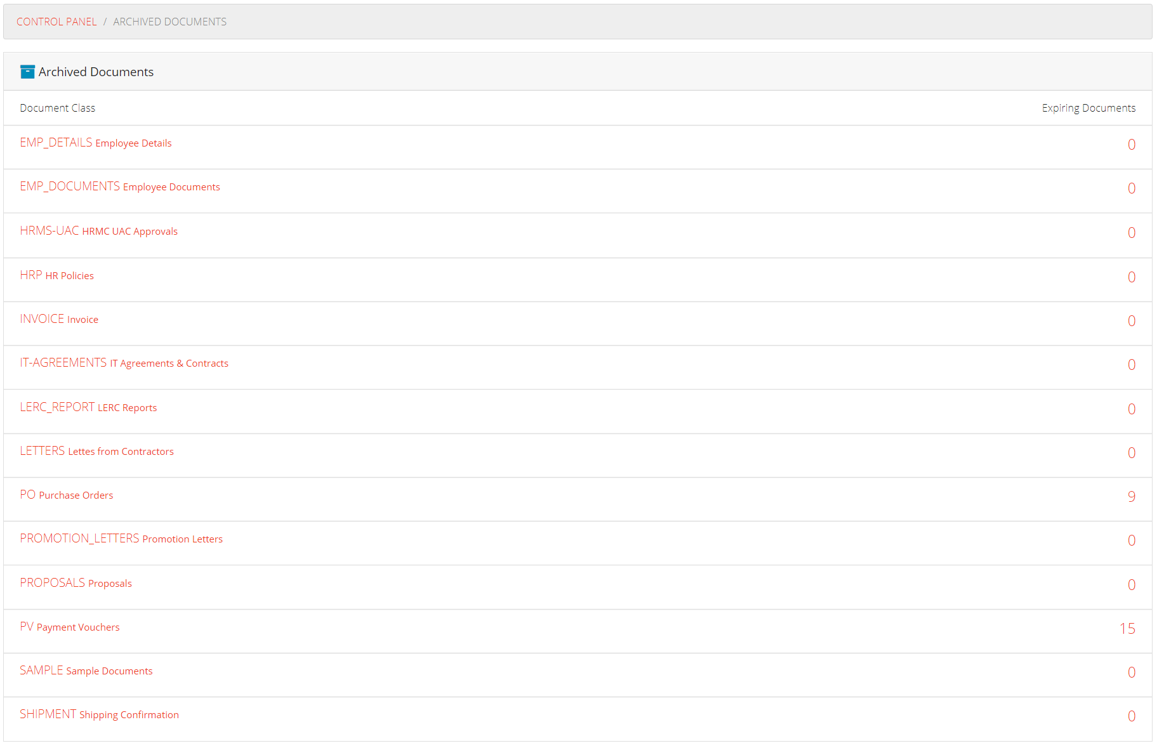Click the Document Class column header
The image size is (1157, 748).
[x=57, y=108]
